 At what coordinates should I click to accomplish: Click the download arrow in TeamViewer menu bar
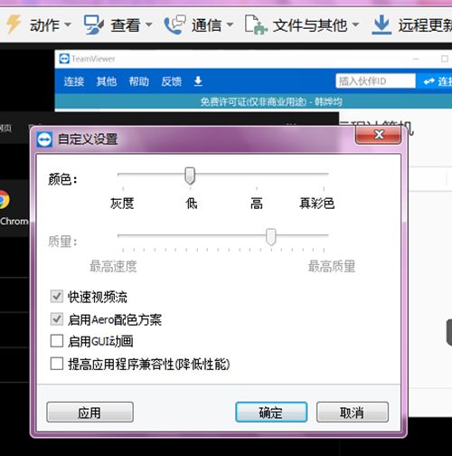[198, 81]
